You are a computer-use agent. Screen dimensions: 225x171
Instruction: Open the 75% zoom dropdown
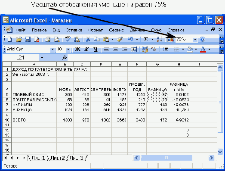coord(195,39)
